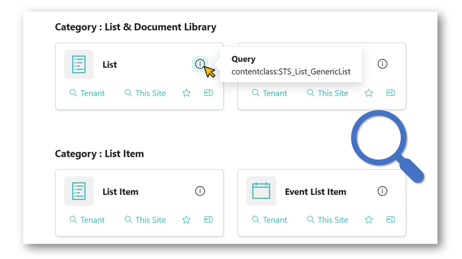
Task: Search Tenant from Event List Item card
Action: click(269, 219)
